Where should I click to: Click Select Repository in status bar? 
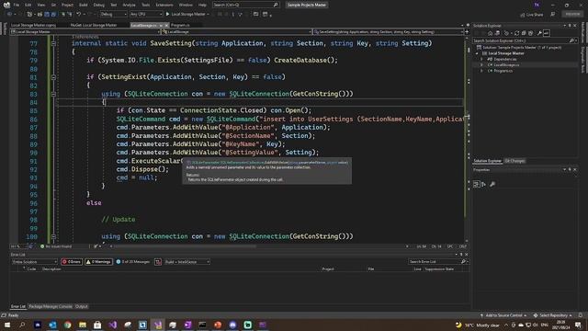(x=553, y=315)
